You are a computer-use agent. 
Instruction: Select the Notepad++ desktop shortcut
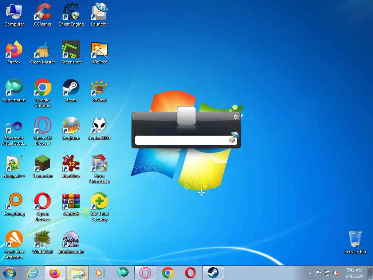point(14,166)
